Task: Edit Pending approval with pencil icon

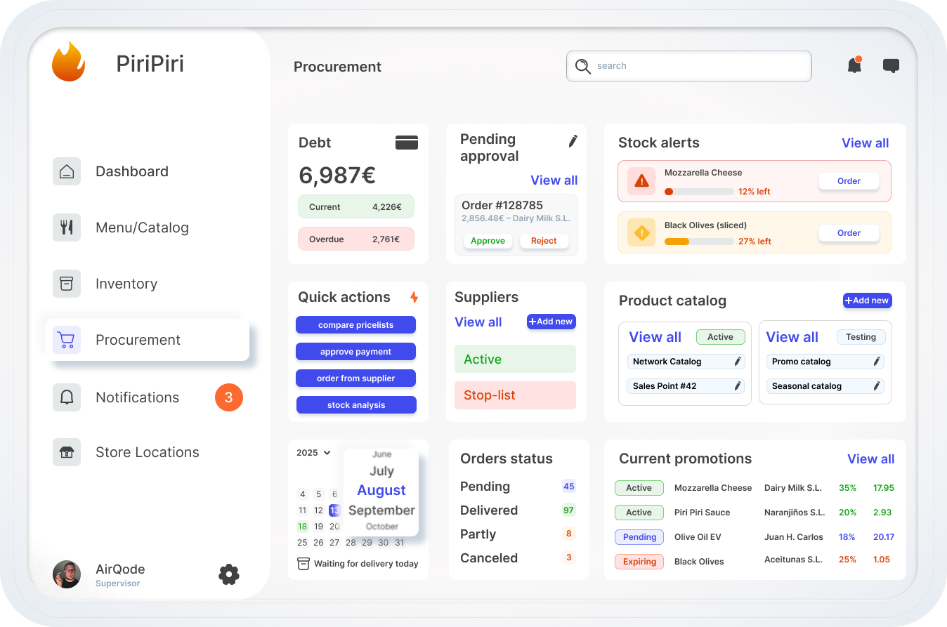Action: (x=573, y=141)
